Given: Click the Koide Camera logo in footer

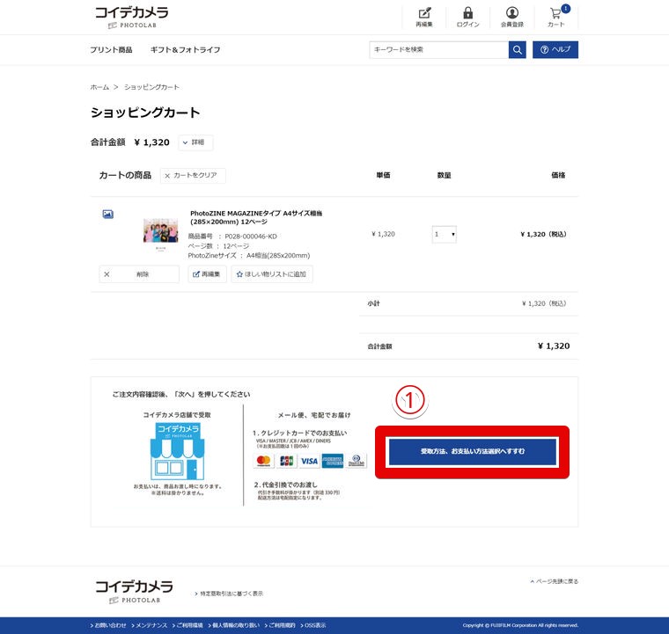Looking at the screenshot, I should [134, 590].
